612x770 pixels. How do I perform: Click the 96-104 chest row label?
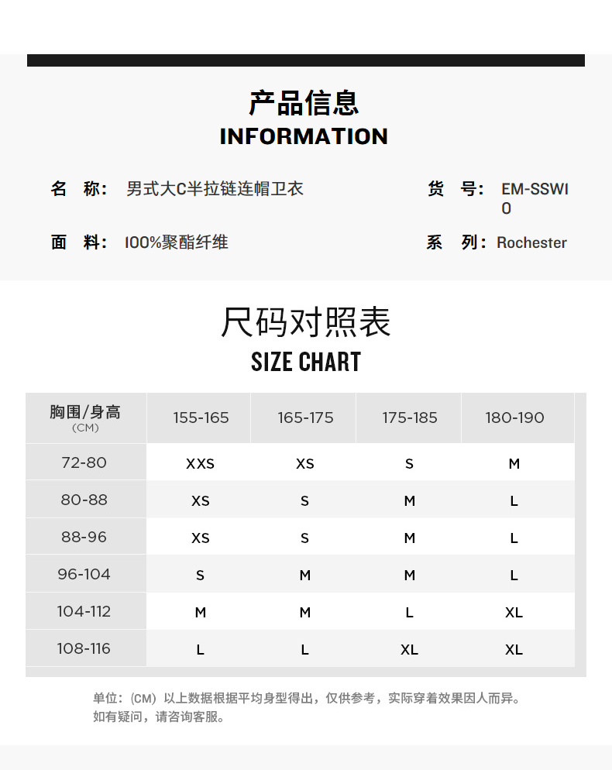pyautogui.click(x=84, y=574)
